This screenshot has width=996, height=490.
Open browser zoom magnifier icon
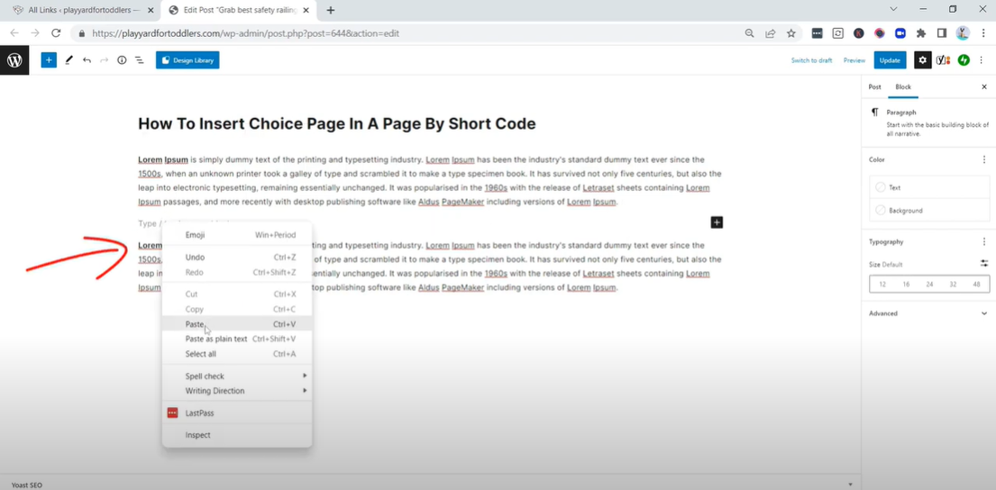pos(750,33)
